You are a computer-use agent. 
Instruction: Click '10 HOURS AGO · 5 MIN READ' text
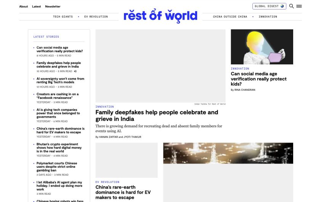54,71
